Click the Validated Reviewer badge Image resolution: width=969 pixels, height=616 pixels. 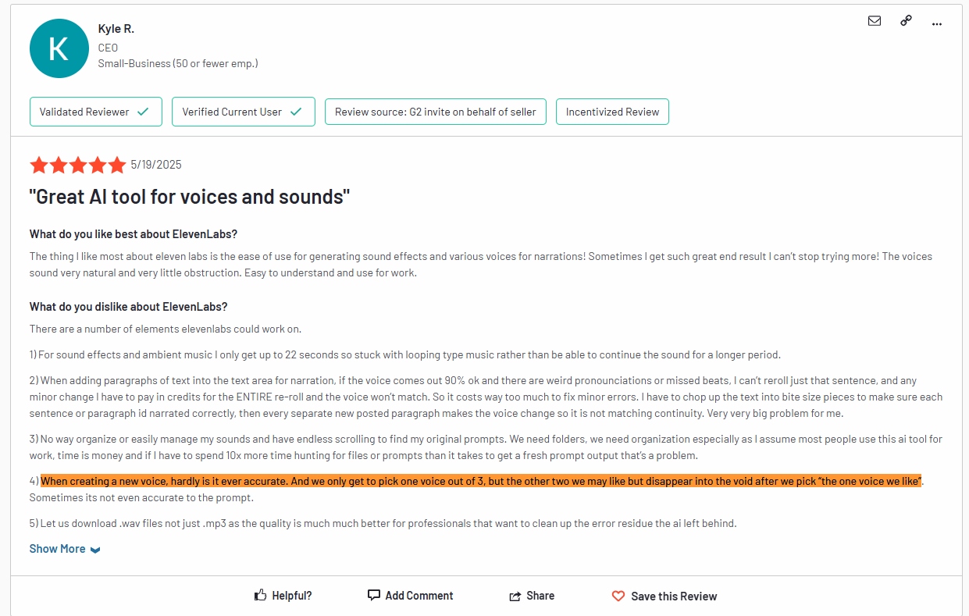click(x=95, y=112)
